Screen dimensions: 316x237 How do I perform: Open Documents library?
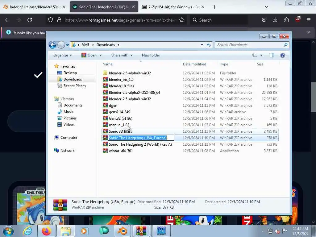(x=73, y=105)
